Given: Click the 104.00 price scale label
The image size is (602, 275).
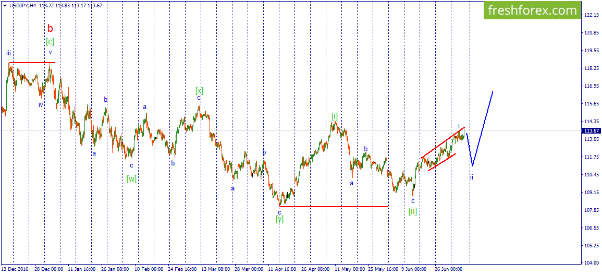Looking at the screenshot, I should pos(591,263).
